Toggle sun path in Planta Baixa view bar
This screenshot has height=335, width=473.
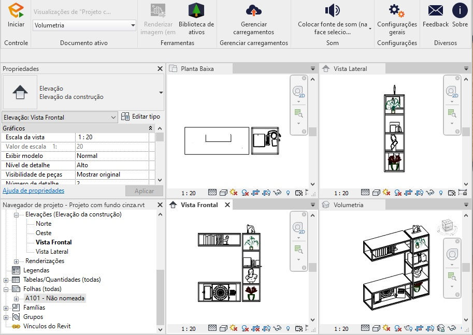234,193
